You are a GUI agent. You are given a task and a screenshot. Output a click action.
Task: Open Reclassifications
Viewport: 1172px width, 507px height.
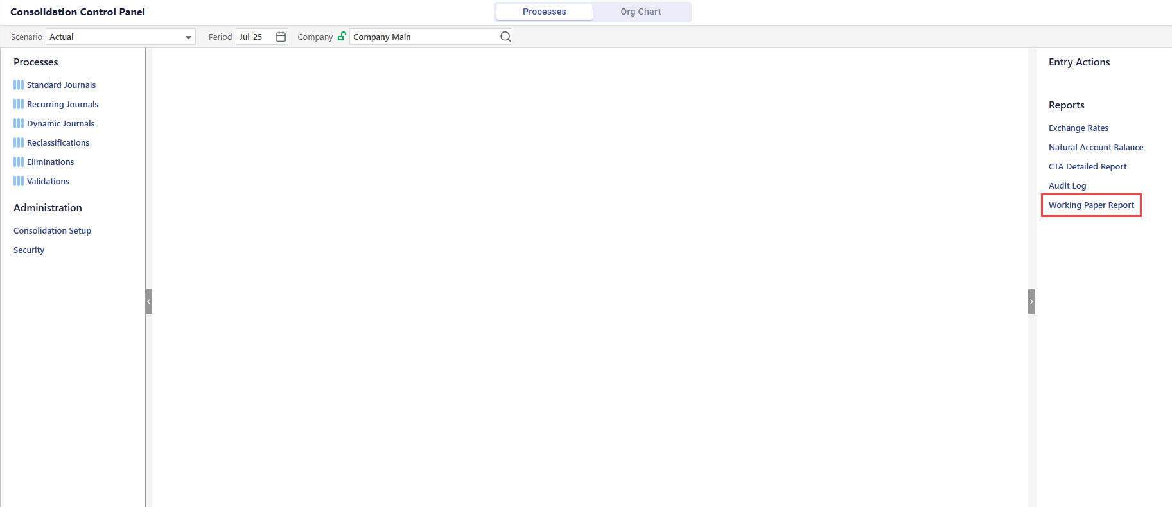coord(58,142)
